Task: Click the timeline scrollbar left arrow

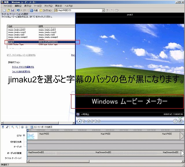Action: point(28,161)
